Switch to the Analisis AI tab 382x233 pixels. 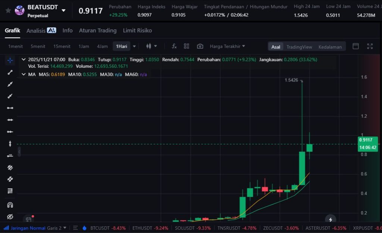[x=41, y=31]
